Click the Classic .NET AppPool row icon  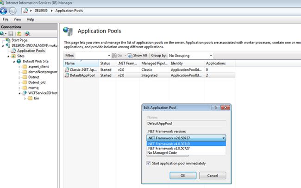tap(67, 70)
